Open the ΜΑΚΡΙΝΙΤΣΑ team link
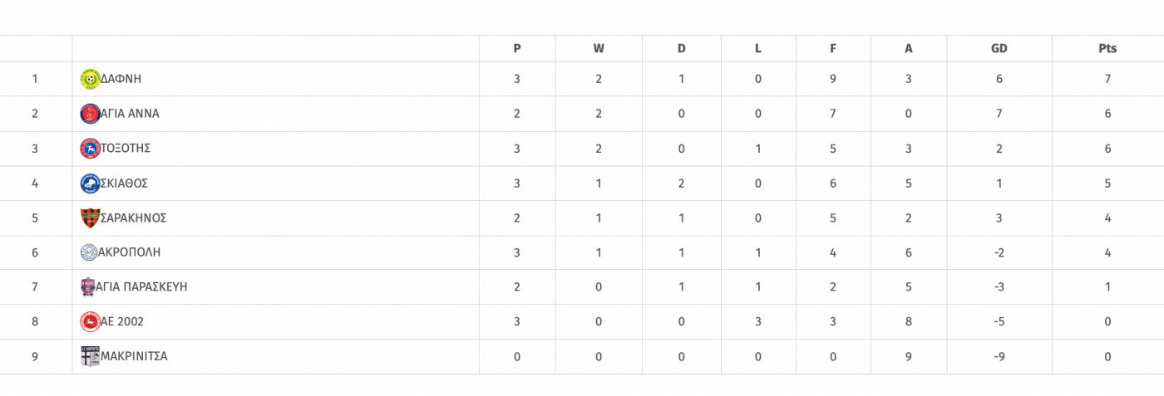This screenshot has height=396, width=1164. coord(134,357)
